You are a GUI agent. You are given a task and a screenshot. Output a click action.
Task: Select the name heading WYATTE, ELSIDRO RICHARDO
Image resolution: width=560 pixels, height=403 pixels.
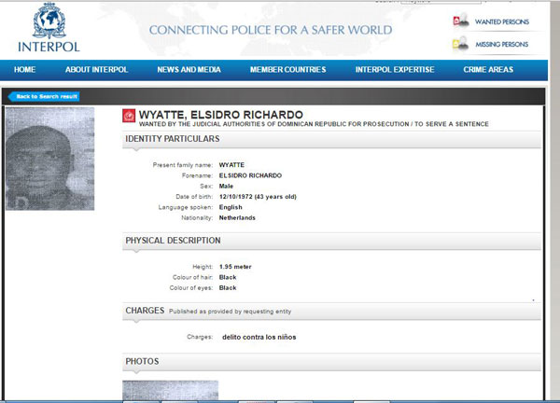pyautogui.click(x=221, y=115)
